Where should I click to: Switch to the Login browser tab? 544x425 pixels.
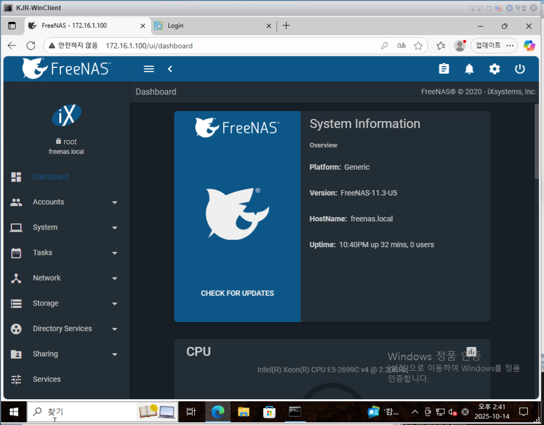point(213,26)
